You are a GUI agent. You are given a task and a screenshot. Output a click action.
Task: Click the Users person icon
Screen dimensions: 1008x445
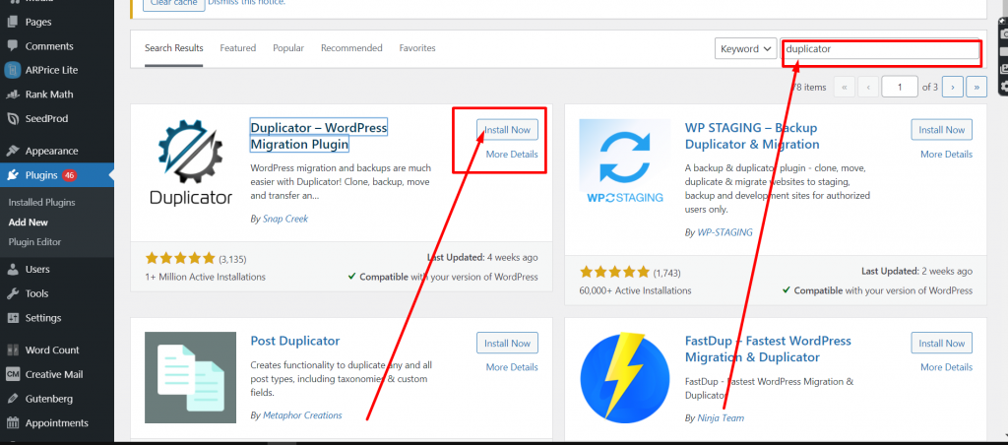[x=12, y=270]
